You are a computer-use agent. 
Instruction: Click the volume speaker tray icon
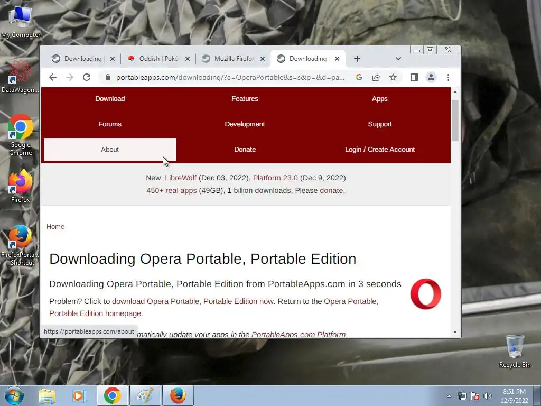[487, 396]
